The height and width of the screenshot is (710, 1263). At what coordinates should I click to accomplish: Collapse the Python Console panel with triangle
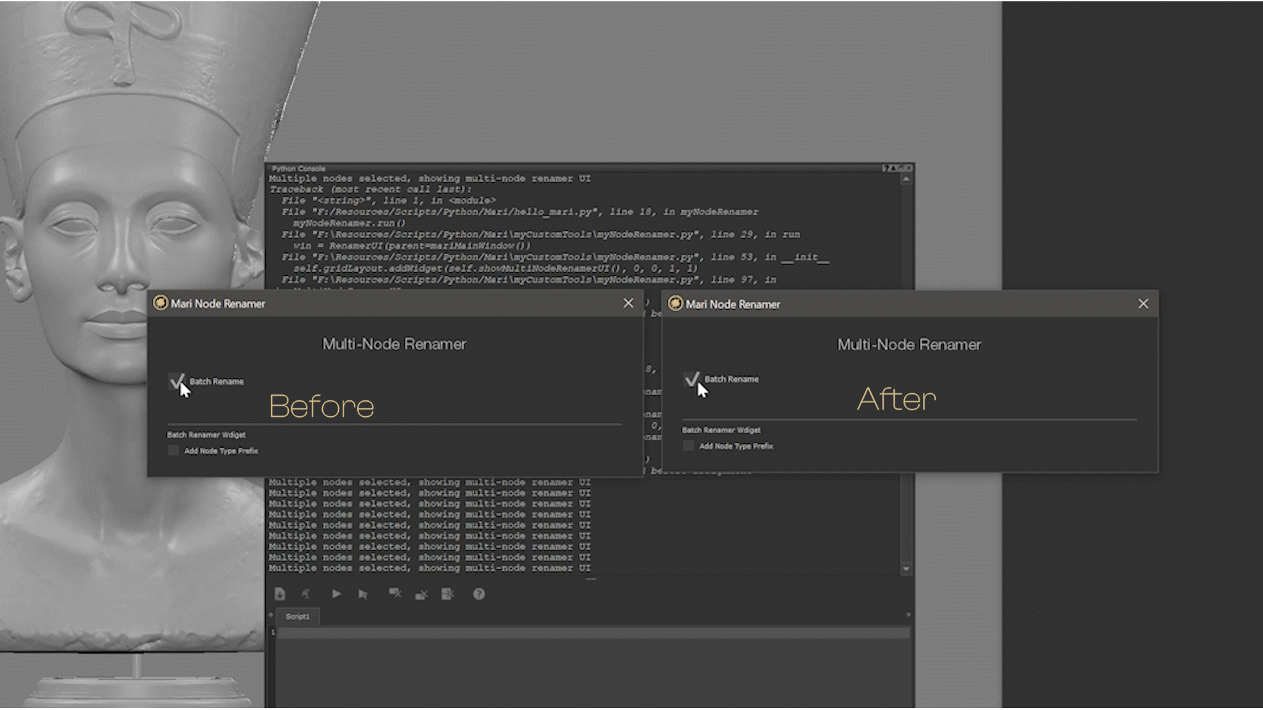click(893, 168)
